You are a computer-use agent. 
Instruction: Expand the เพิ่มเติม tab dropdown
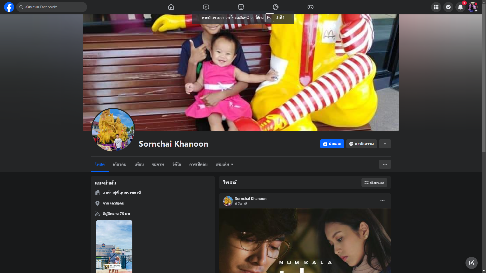[x=224, y=164]
